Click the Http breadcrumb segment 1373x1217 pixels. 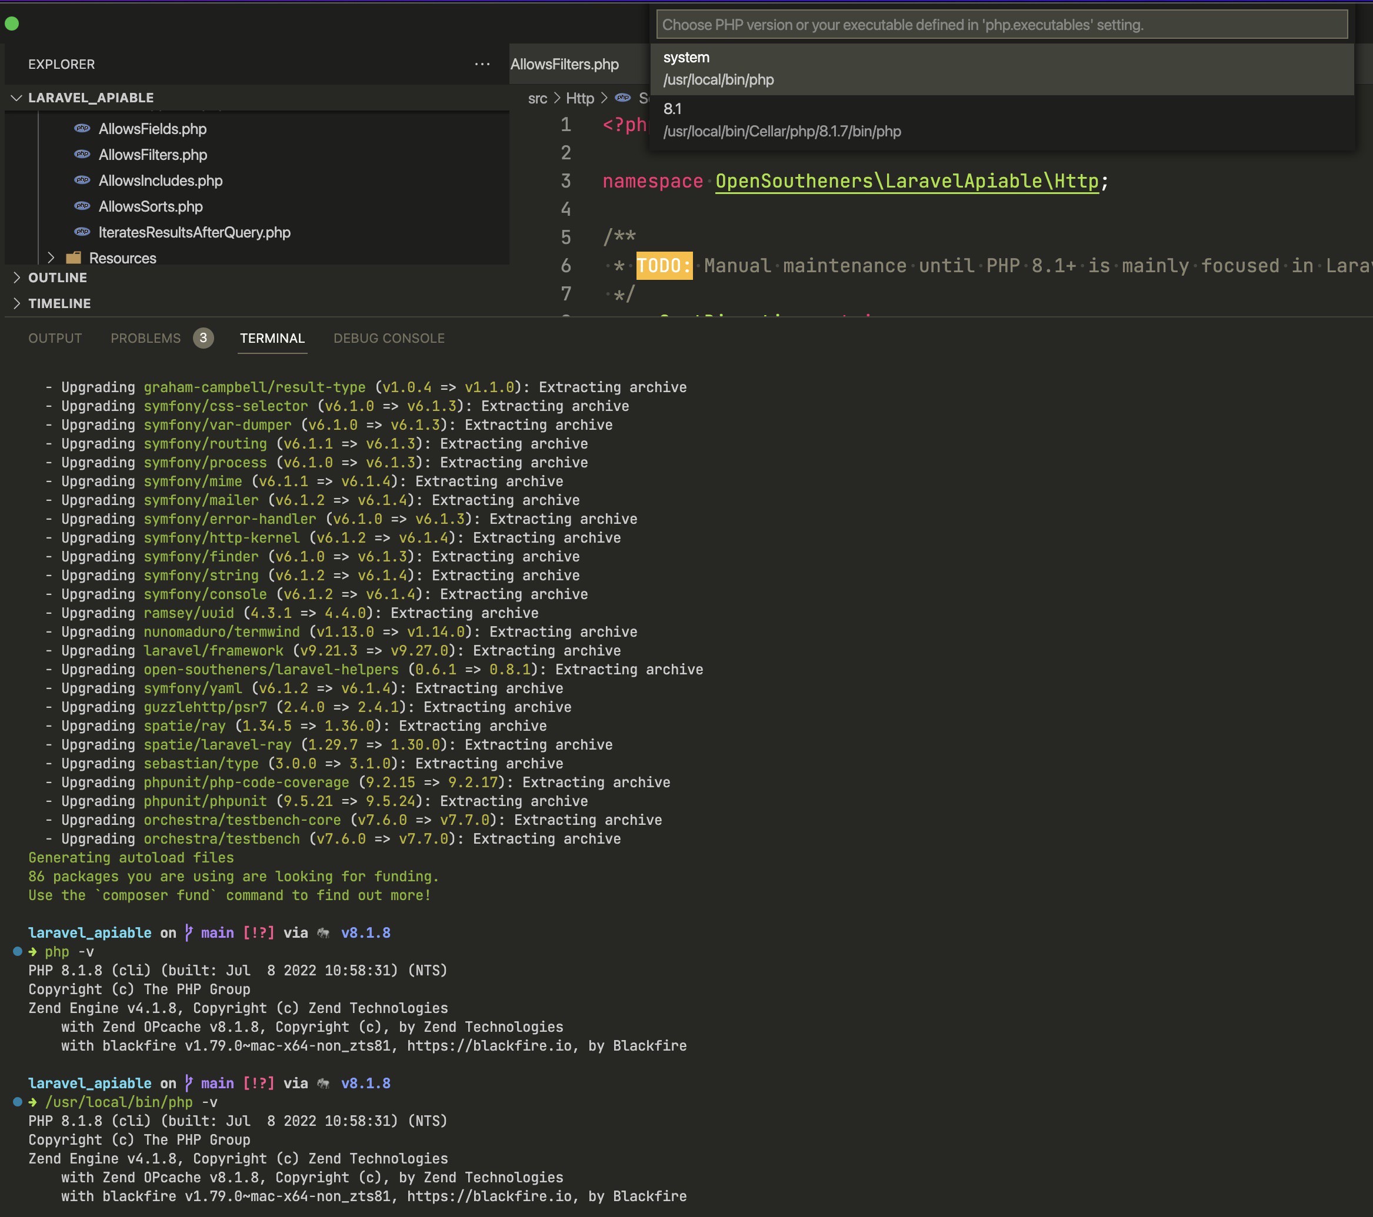pos(579,99)
